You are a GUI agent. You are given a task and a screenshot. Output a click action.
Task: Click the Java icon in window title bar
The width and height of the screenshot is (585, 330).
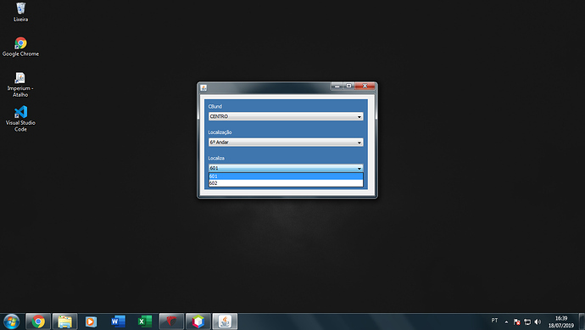coord(203,87)
